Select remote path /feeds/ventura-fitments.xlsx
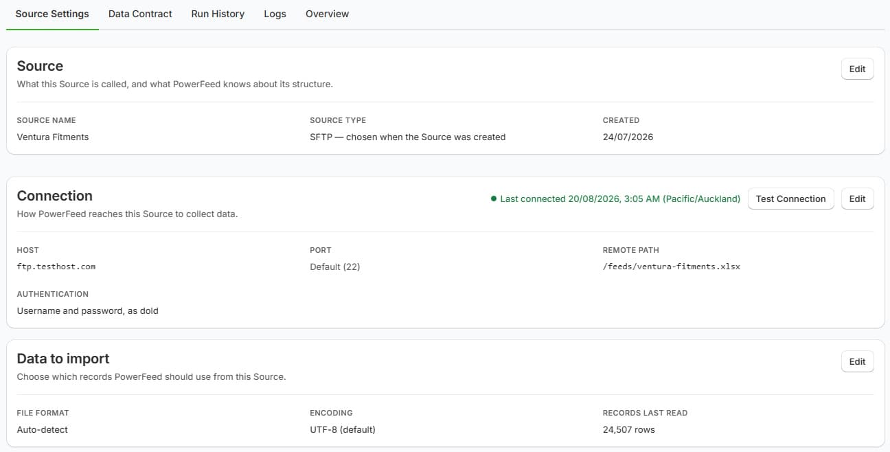This screenshot has width=890, height=452. click(671, 267)
